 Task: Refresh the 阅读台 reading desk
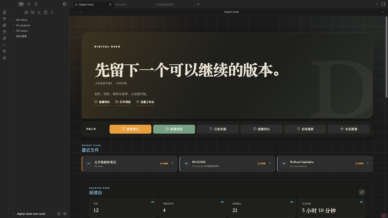362,192
